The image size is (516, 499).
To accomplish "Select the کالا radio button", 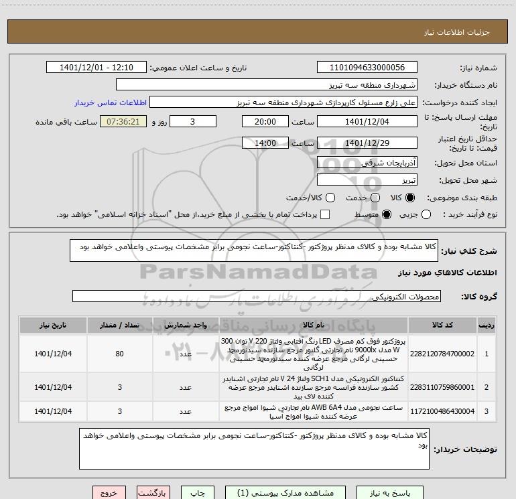I will point(410,198).
